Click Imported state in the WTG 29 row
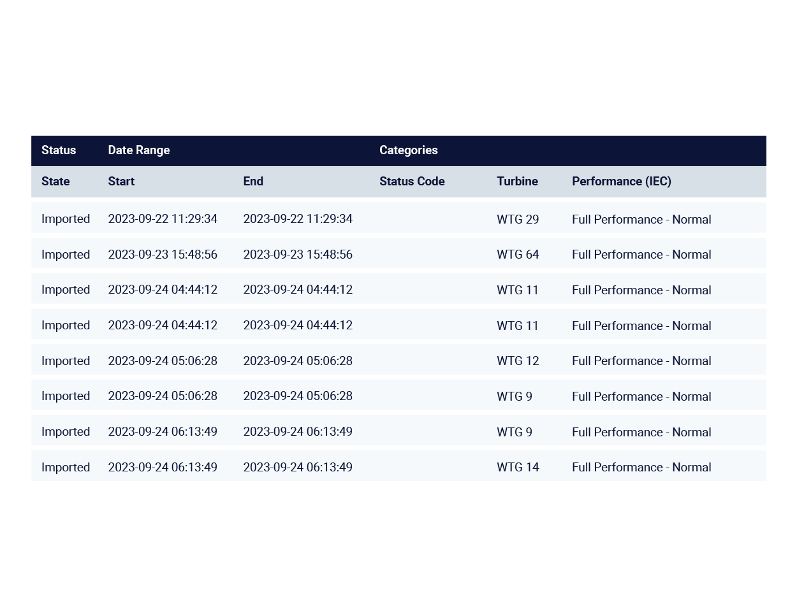Image resolution: width=797 pixels, height=616 pixels. click(66, 219)
